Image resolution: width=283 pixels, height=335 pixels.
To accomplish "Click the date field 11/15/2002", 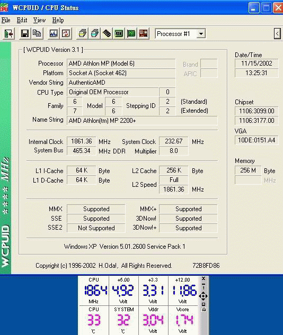I will click(x=257, y=64).
